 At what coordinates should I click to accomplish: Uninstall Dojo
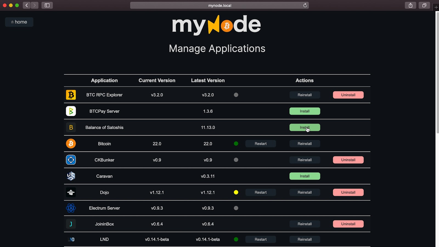pyautogui.click(x=348, y=192)
